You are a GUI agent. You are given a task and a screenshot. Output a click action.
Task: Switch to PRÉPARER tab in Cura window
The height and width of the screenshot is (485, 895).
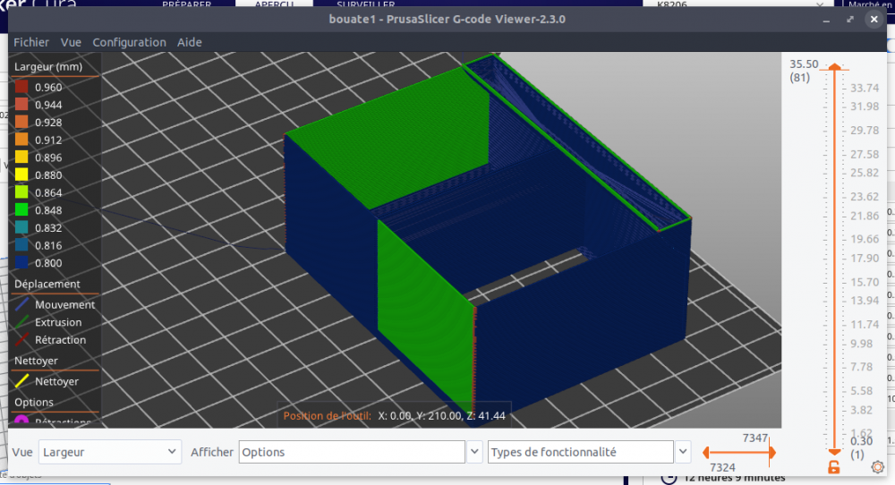coord(187,4)
